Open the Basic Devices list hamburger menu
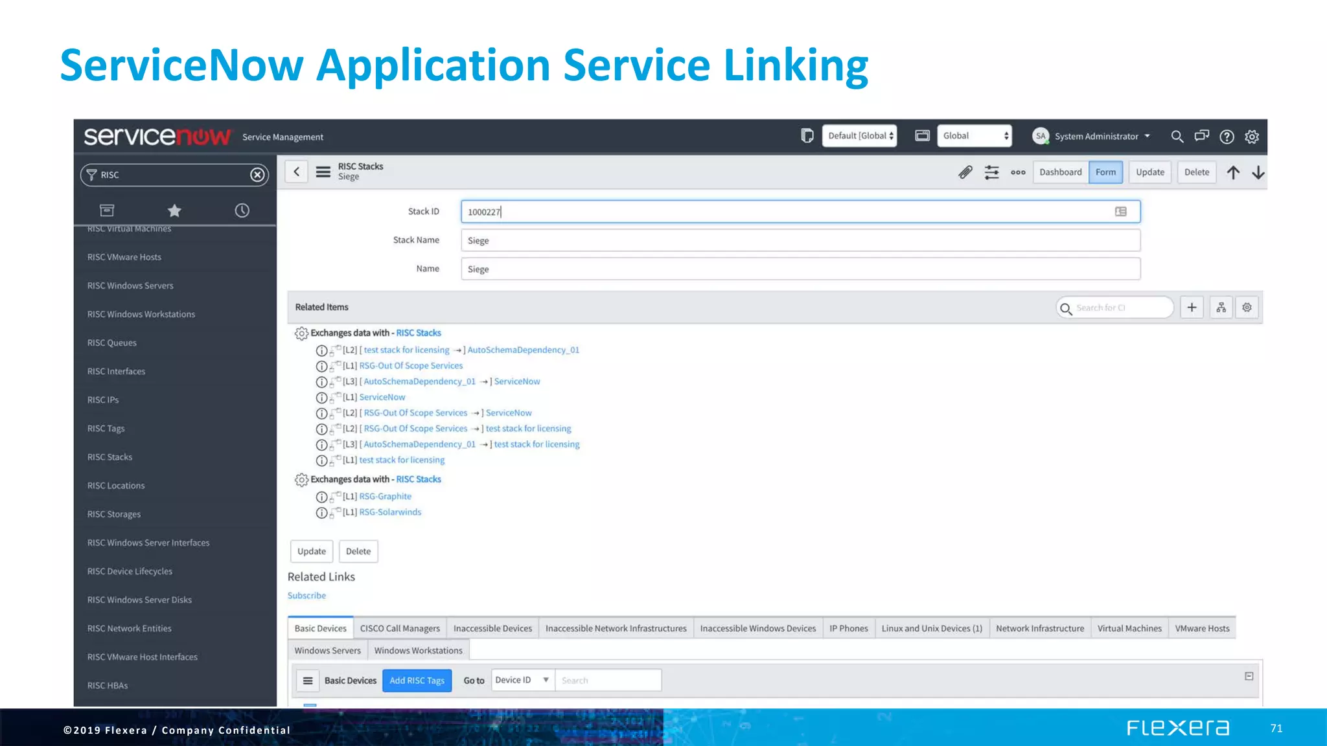Viewport: 1327px width, 746px height. point(308,681)
